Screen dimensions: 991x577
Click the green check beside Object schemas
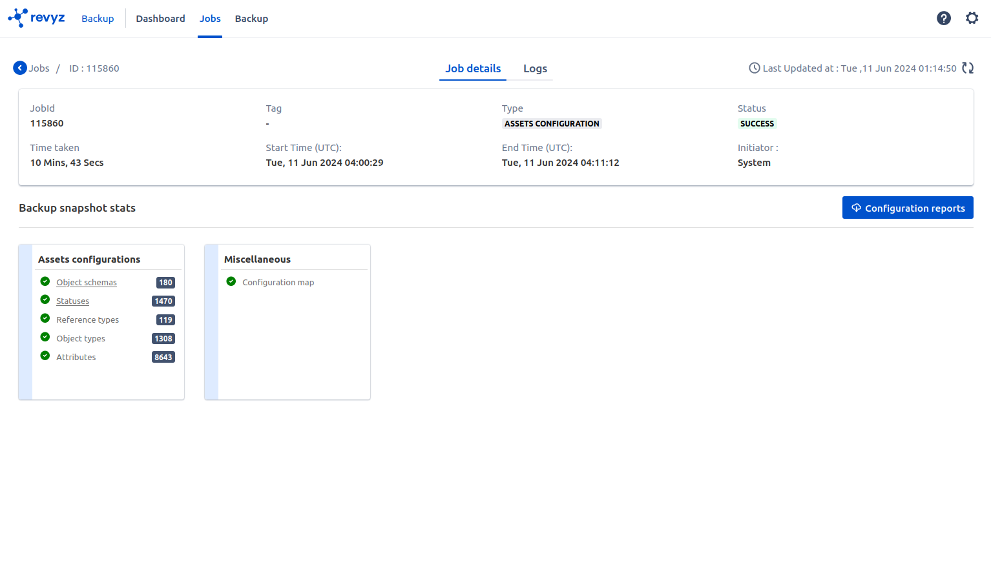45,281
